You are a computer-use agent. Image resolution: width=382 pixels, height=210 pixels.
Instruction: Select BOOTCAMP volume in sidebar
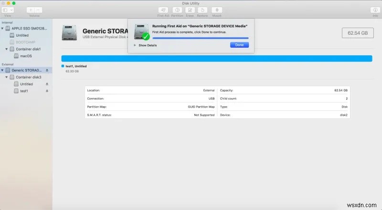[x=26, y=42]
